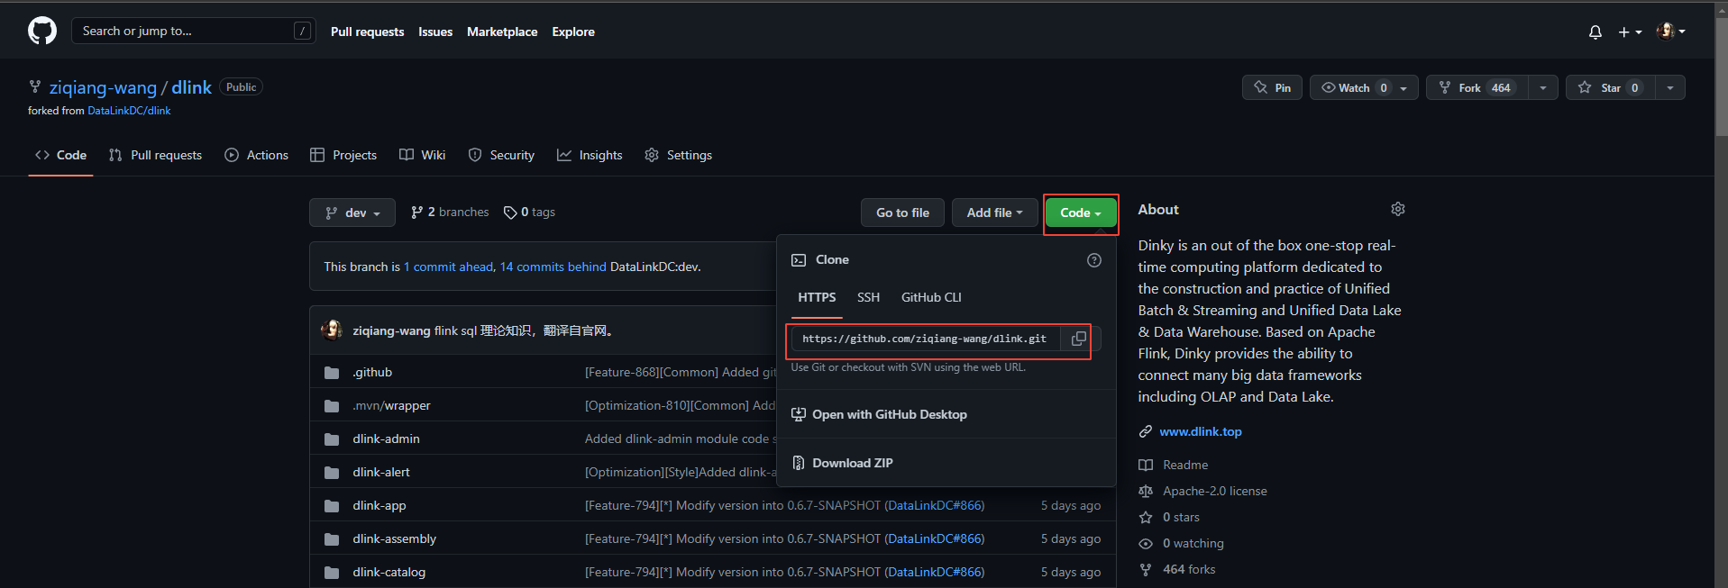Open the 0 stars link
Screen dimensions: 1728x588
[x=1169, y=517]
